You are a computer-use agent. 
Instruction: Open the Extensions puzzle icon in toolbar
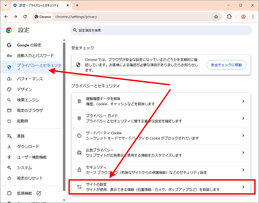click(x=229, y=17)
